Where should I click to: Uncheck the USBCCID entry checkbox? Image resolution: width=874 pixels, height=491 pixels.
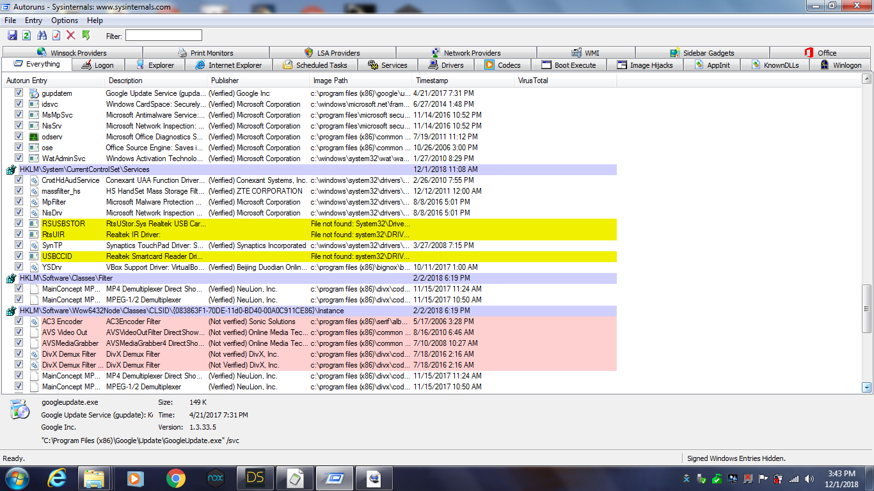pos(19,256)
